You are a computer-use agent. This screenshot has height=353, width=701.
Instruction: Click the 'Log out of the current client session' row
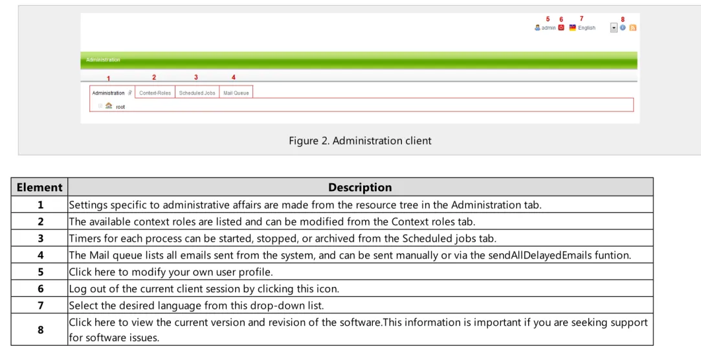click(361, 289)
